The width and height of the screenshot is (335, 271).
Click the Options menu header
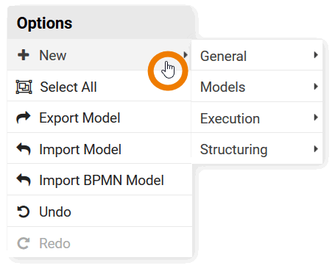click(101, 23)
